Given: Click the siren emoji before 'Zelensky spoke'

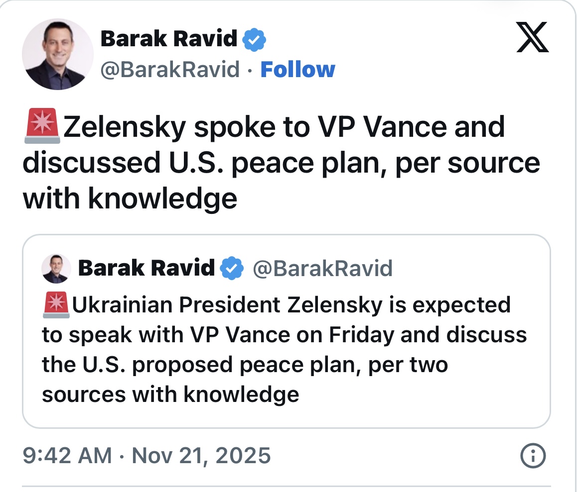Looking at the screenshot, I should coord(42,128).
